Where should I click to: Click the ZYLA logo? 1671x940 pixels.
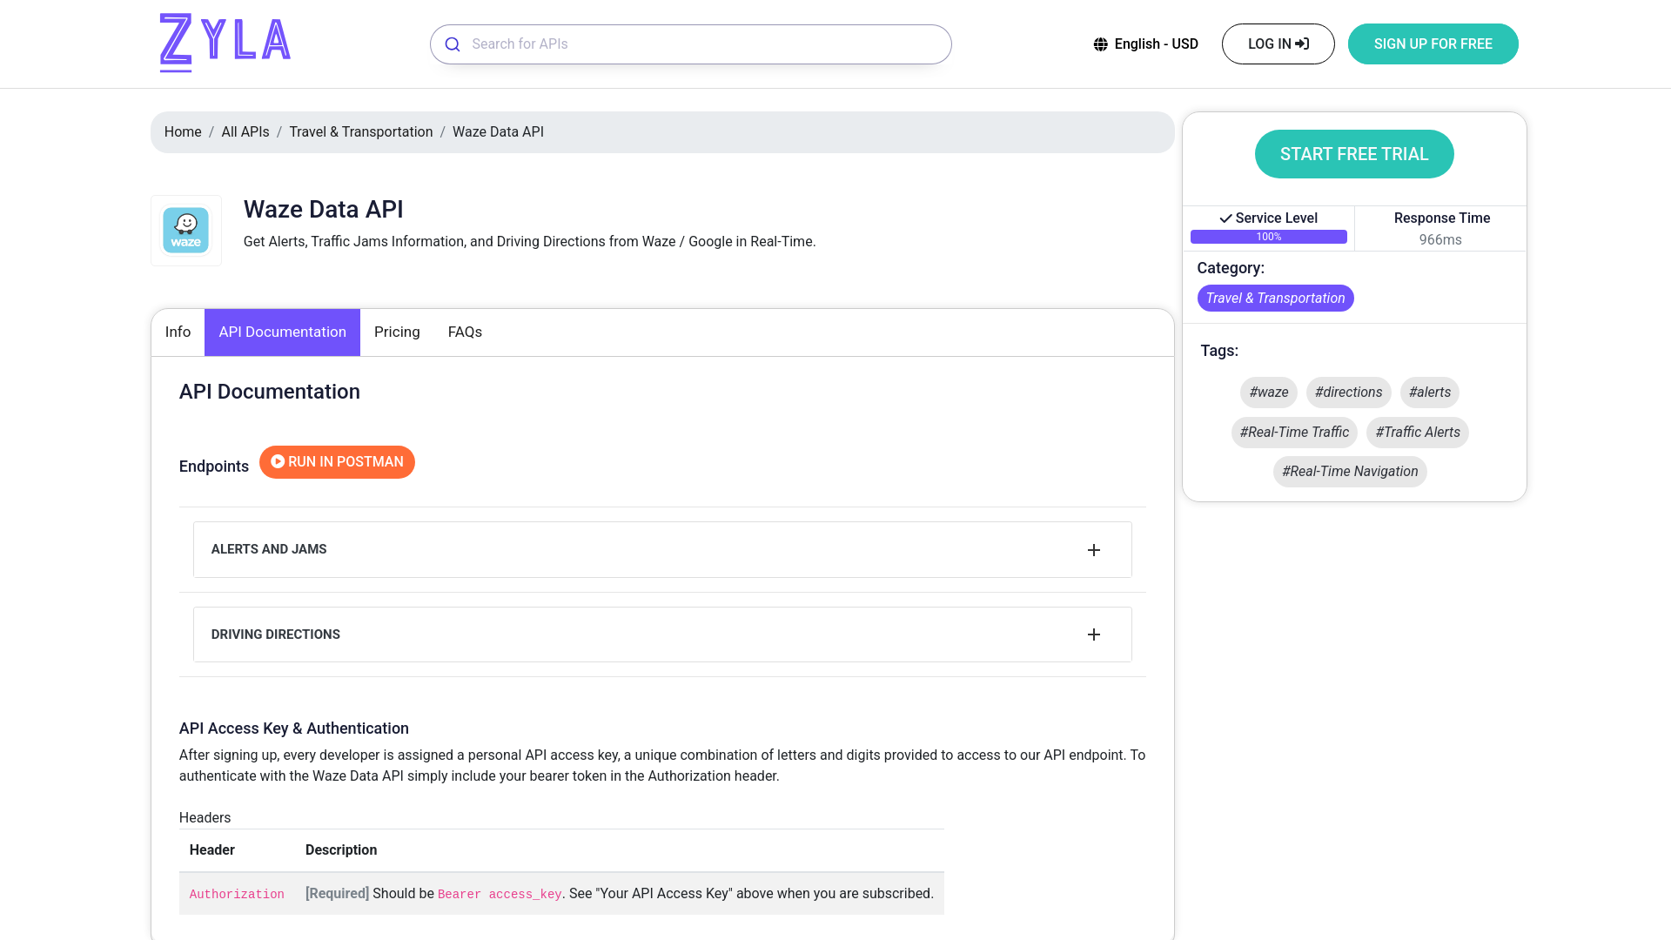pos(225,43)
